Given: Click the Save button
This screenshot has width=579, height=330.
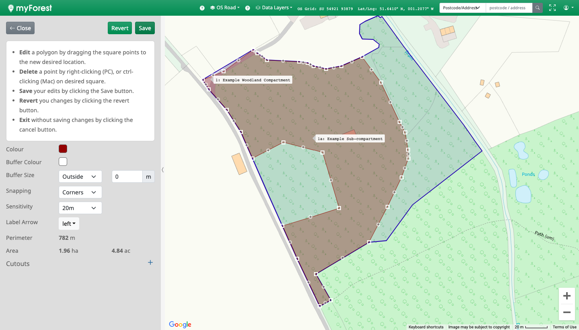Looking at the screenshot, I should [x=145, y=28].
